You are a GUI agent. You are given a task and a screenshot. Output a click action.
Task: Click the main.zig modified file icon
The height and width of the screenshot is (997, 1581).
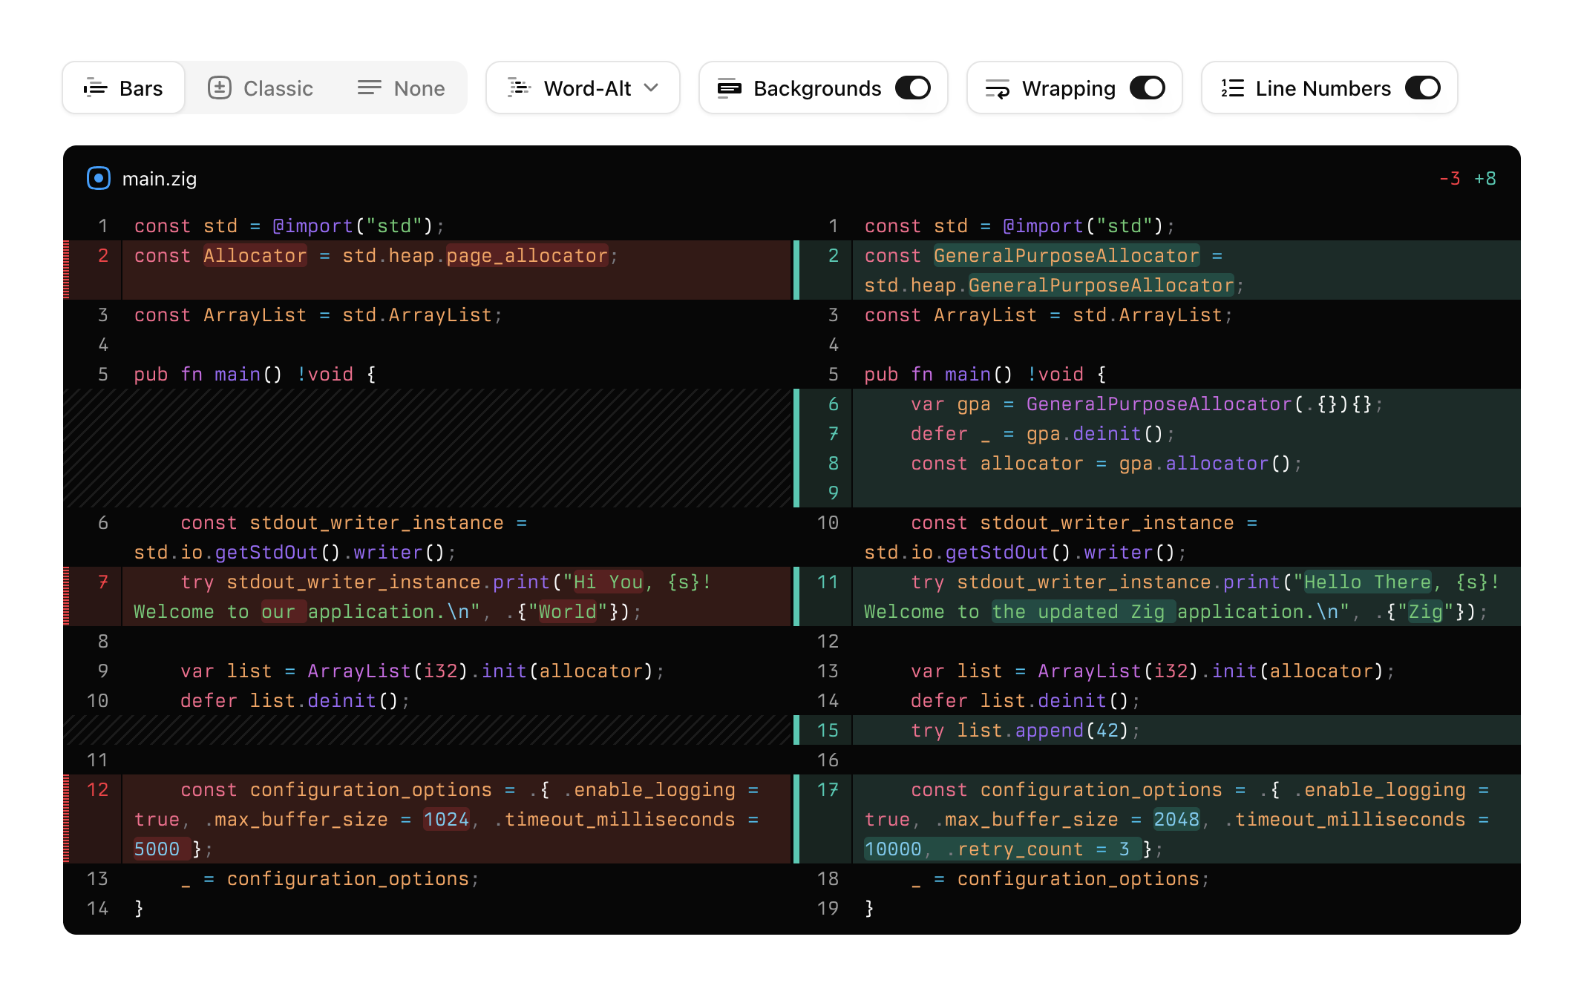tap(99, 179)
